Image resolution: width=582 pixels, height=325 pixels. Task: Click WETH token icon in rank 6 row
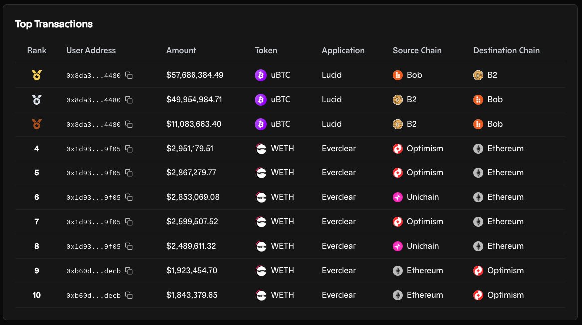click(261, 197)
